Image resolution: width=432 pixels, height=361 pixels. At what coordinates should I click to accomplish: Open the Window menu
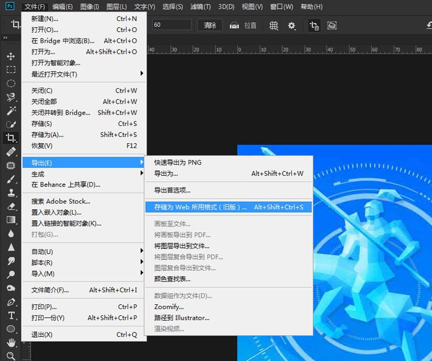coord(281,7)
